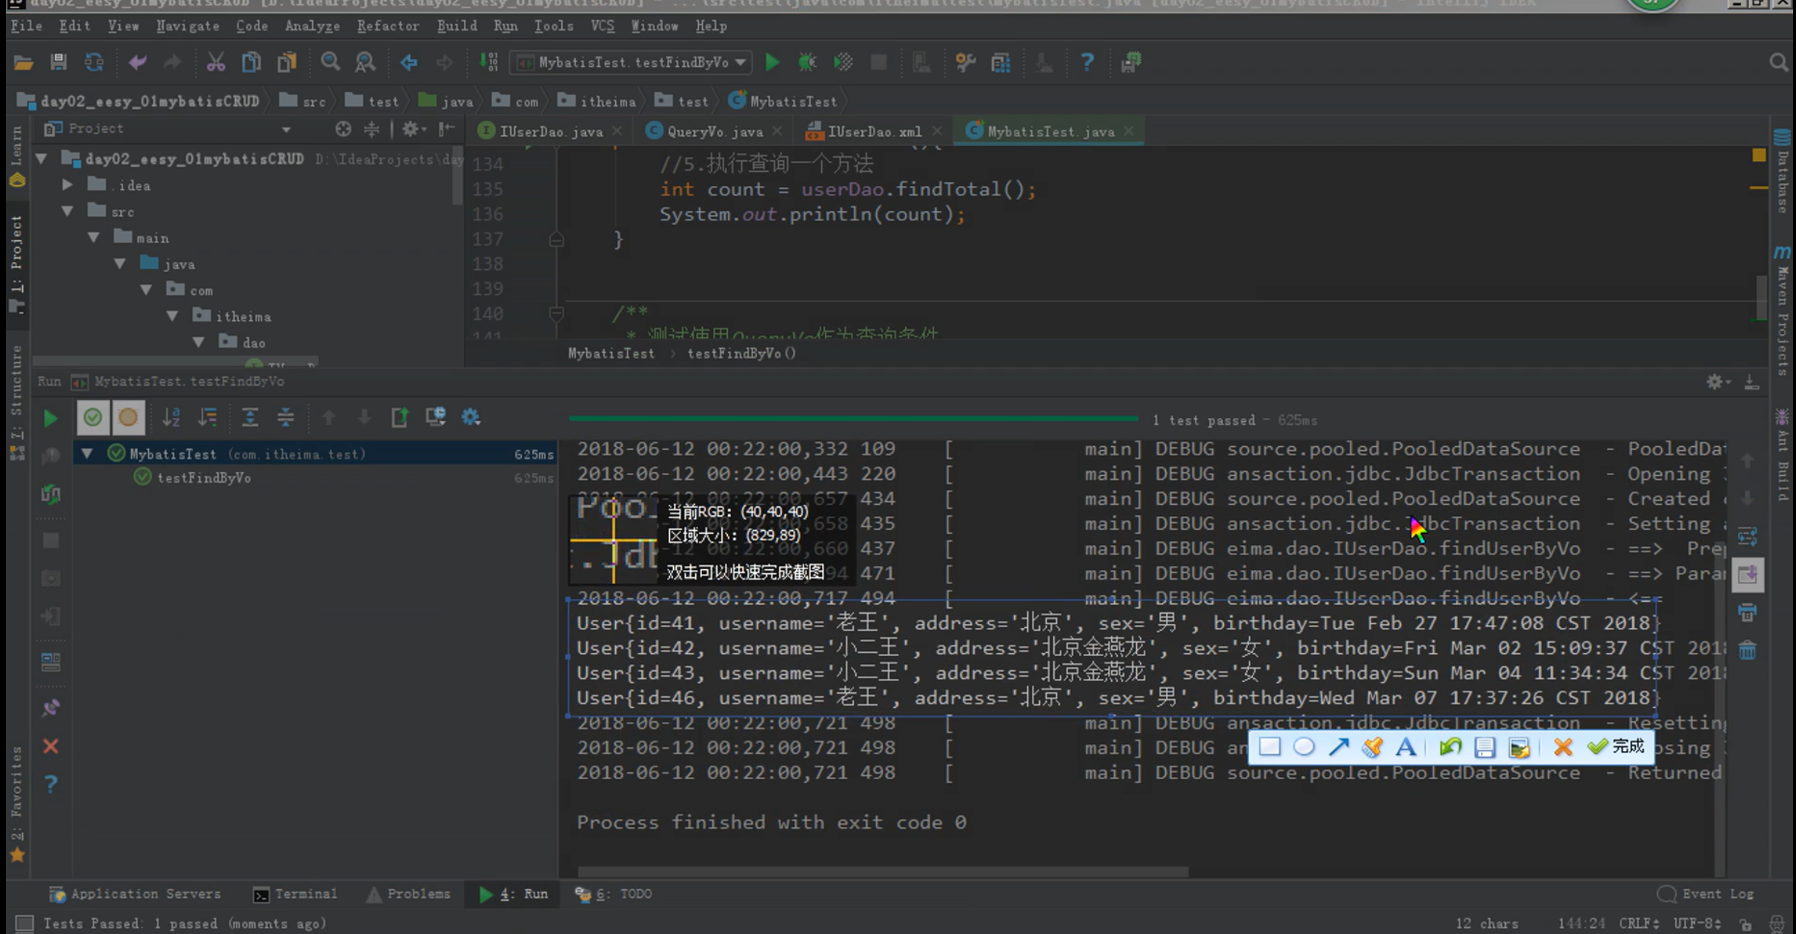The image size is (1796, 934).
Task: Click the Debug bug icon in toolbar
Action: 807,62
